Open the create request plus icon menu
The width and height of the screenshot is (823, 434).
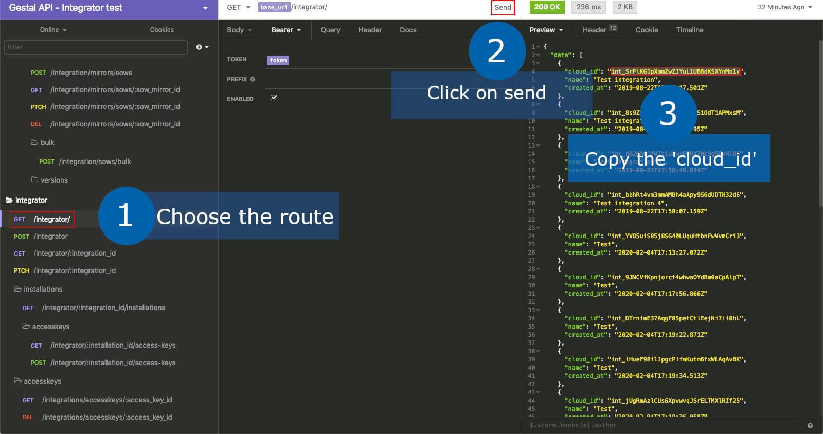(x=202, y=47)
